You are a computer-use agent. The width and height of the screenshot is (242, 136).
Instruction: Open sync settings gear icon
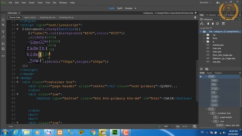(217, 3)
